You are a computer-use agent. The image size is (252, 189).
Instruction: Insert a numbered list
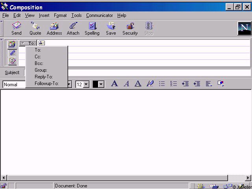point(174,83)
